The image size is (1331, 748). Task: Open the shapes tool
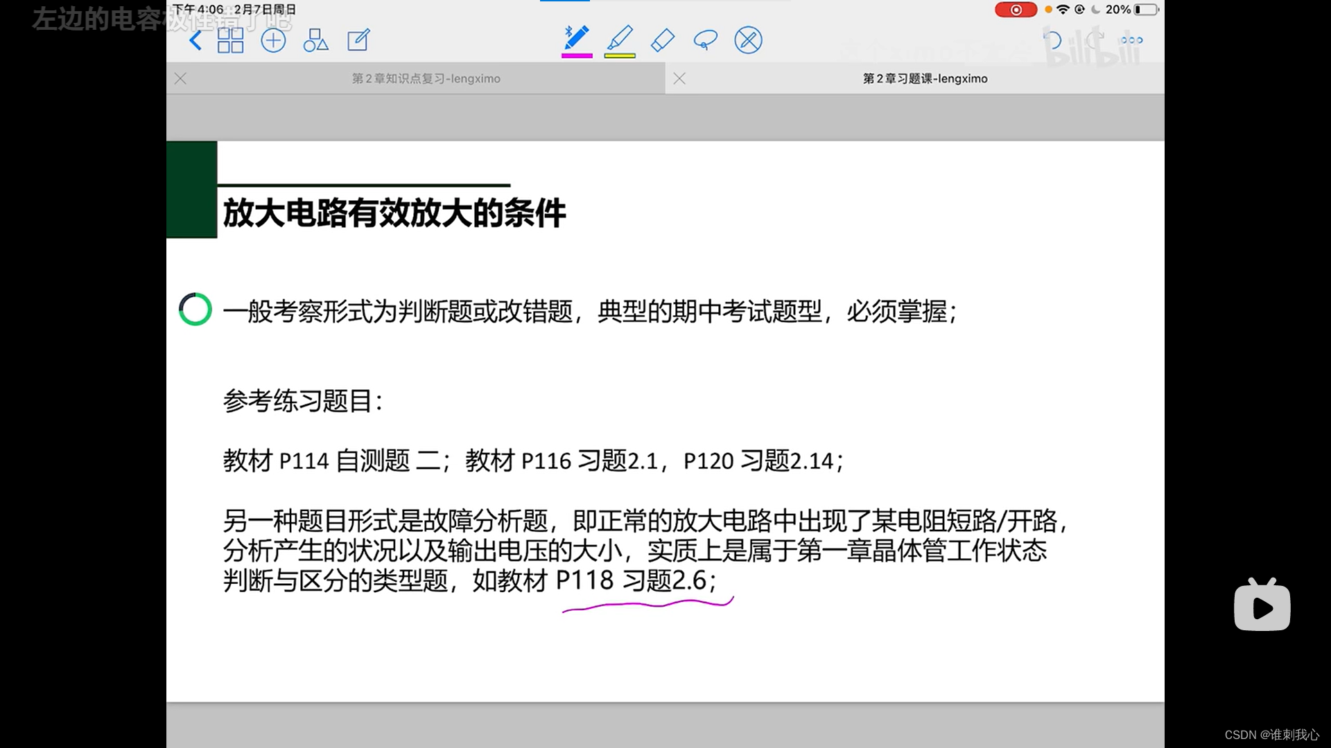point(315,40)
